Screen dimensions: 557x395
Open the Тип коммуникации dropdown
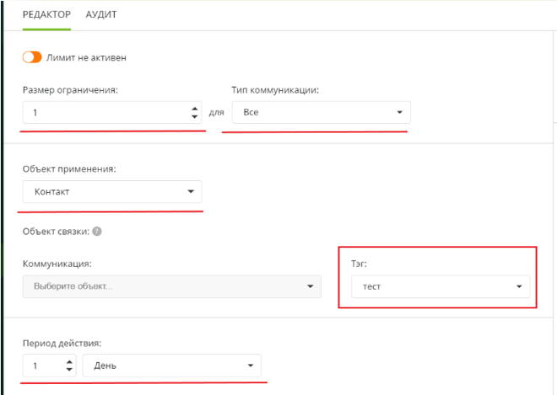(321, 112)
